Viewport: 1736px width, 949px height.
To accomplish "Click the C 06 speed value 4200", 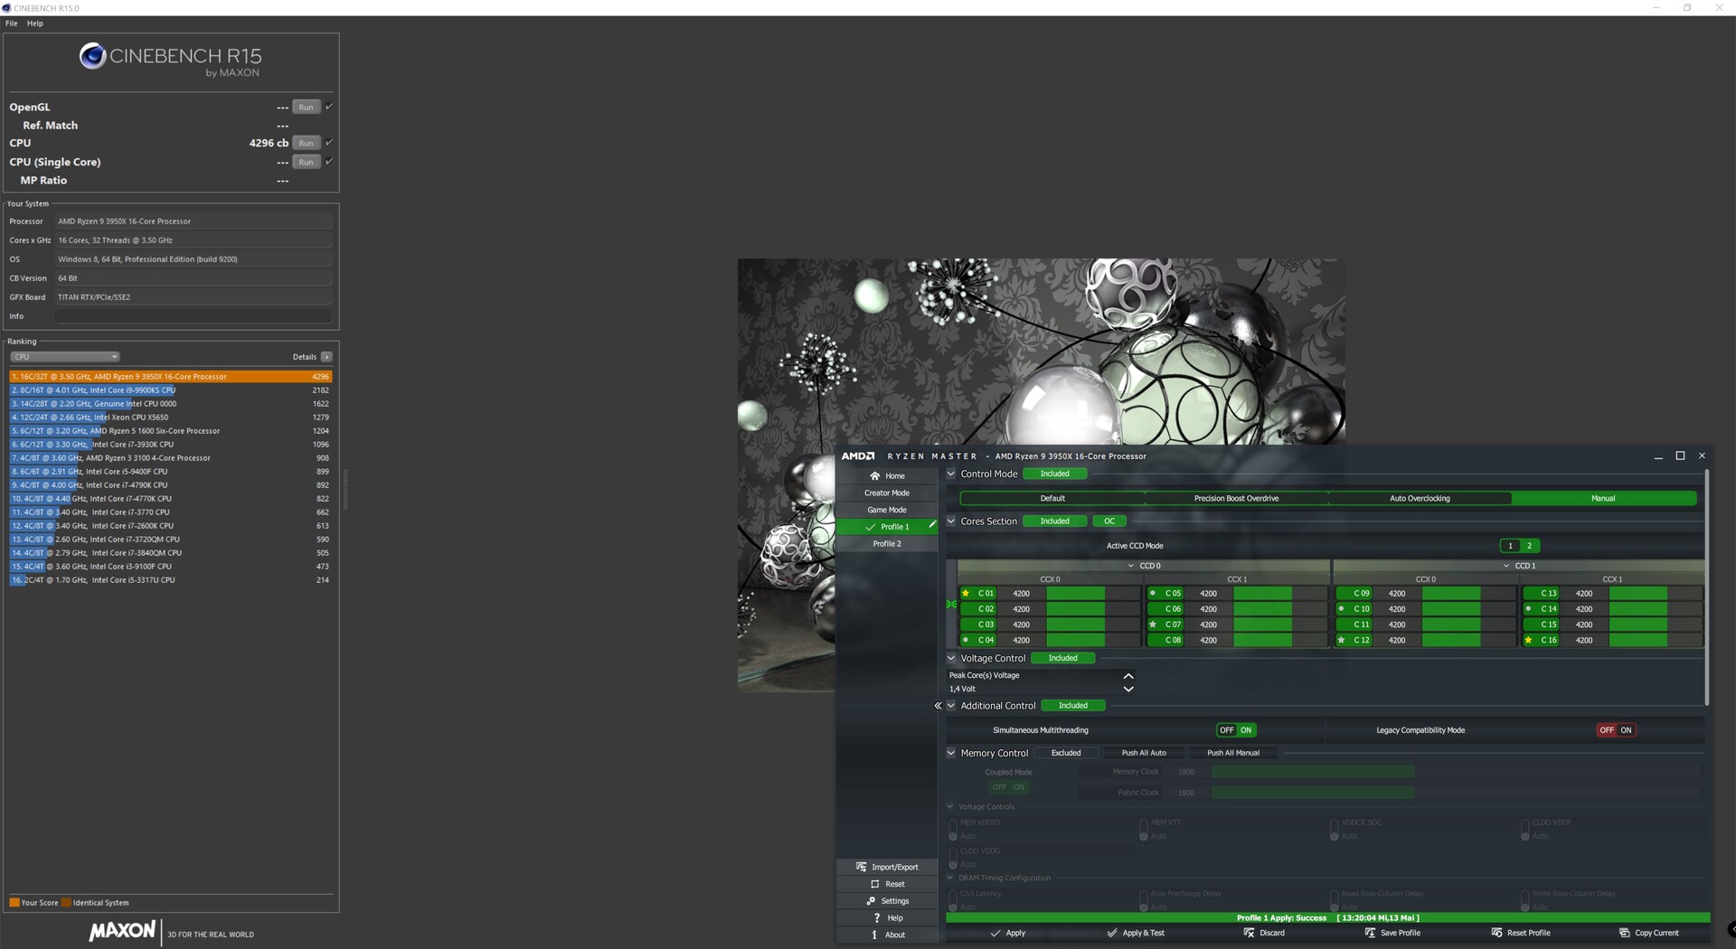I will click(x=1208, y=609).
